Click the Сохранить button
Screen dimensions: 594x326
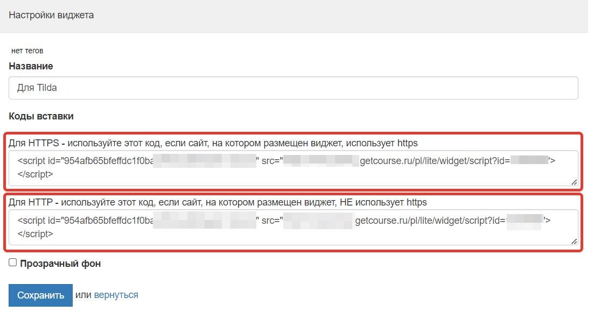pos(40,295)
